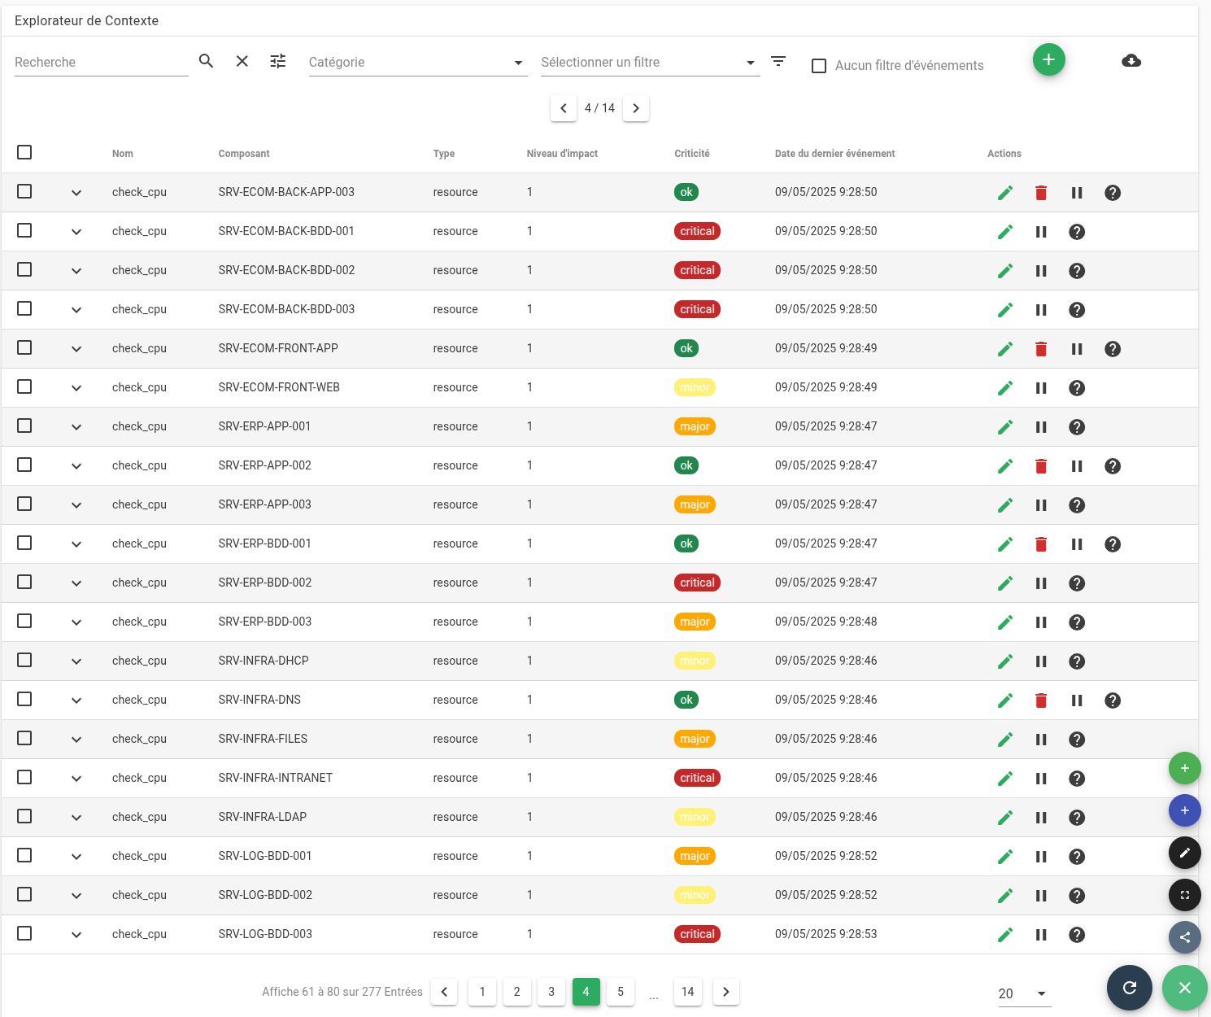Pause the SRV-ECOM-BACK-BDD-001 entity

1041,232
